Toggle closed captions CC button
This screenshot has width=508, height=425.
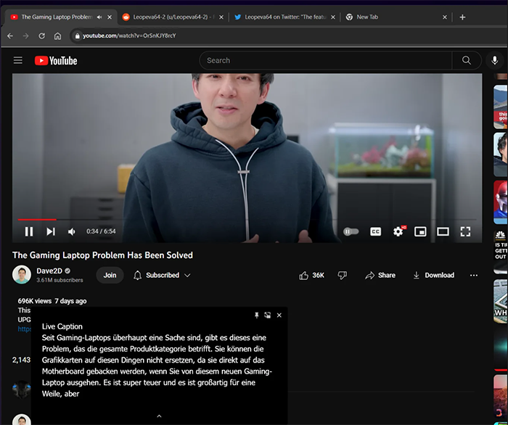click(x=375, y=231)
